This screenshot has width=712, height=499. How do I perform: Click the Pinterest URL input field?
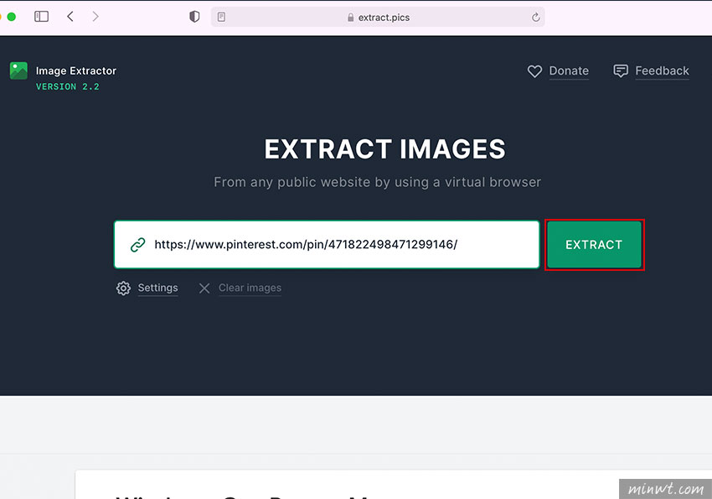tap(327, 245)
